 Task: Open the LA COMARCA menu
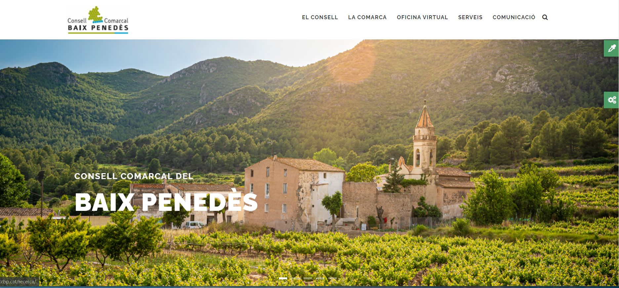click(x=367, y=17)
